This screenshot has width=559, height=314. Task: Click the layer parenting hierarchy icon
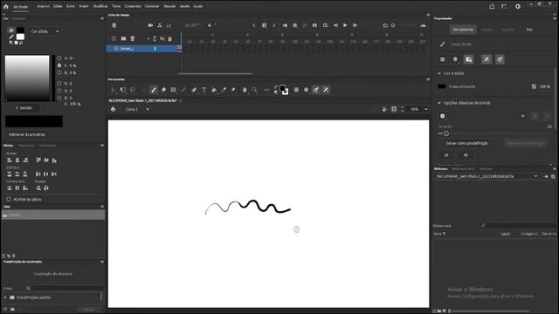pyautogui.click(x=159, y=25)
